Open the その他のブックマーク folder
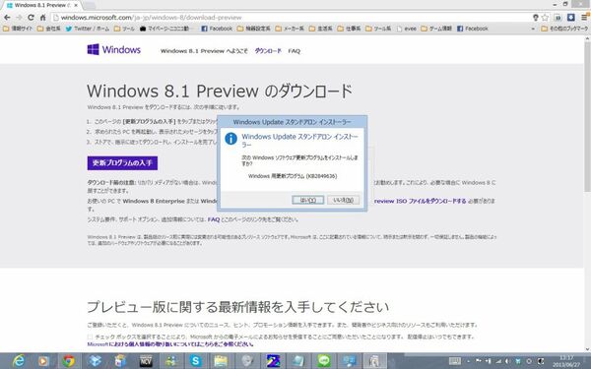This screenshot has height=369, width=591. [x=564, y=29]
